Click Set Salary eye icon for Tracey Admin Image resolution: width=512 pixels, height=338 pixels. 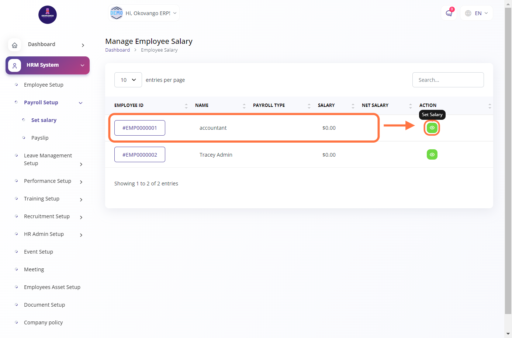click(x=432, y=154)
